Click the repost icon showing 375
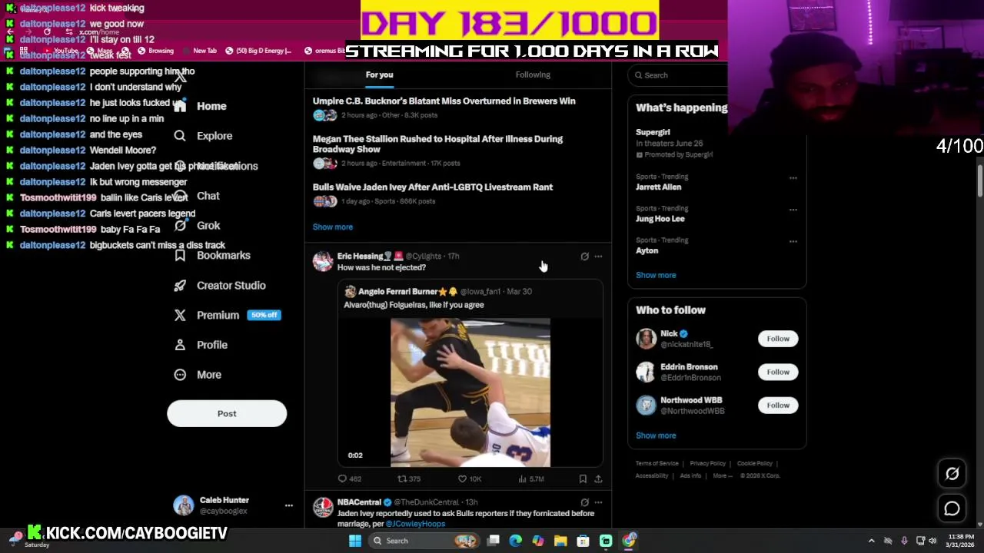This screenshot has height=553, width=984. 401,478
